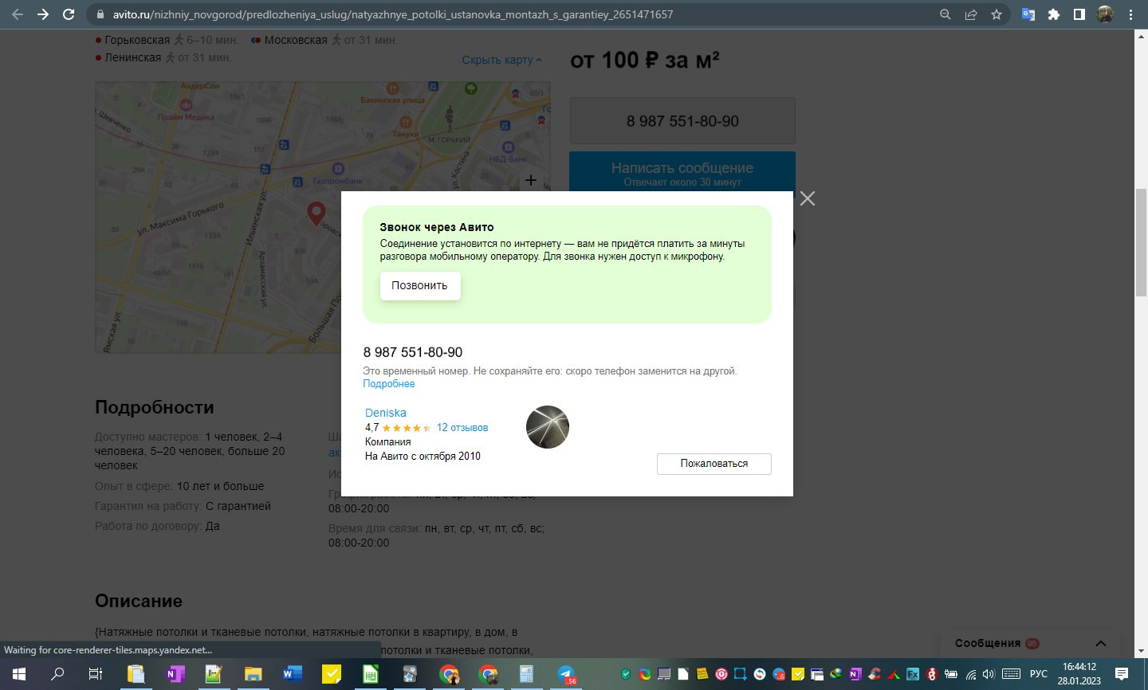
Task: Open LibreOffice Calc from the taskbar
Action: (371, 674)
